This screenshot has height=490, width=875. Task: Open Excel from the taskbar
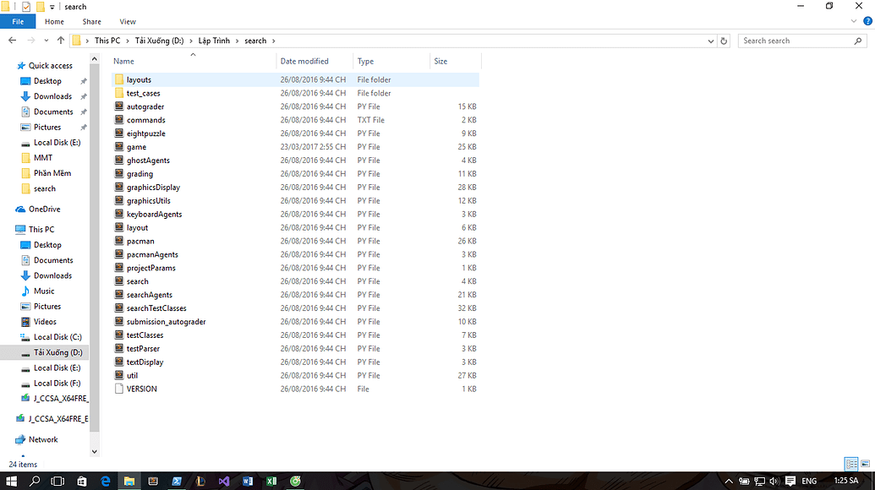click(x=271, y=481)
